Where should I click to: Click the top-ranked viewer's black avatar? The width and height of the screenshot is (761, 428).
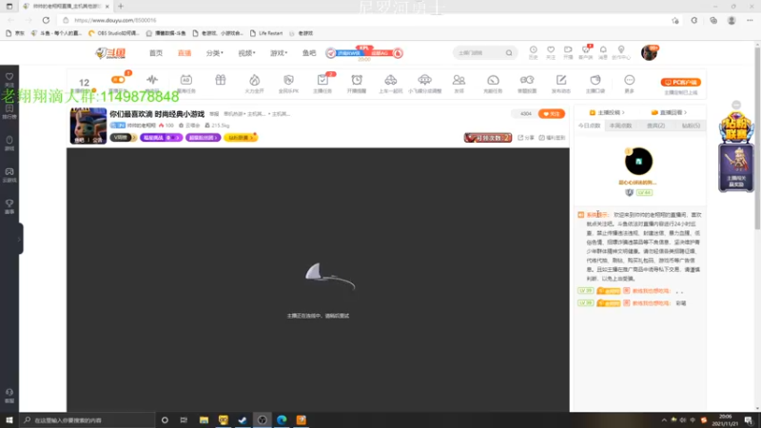(638, 161)
